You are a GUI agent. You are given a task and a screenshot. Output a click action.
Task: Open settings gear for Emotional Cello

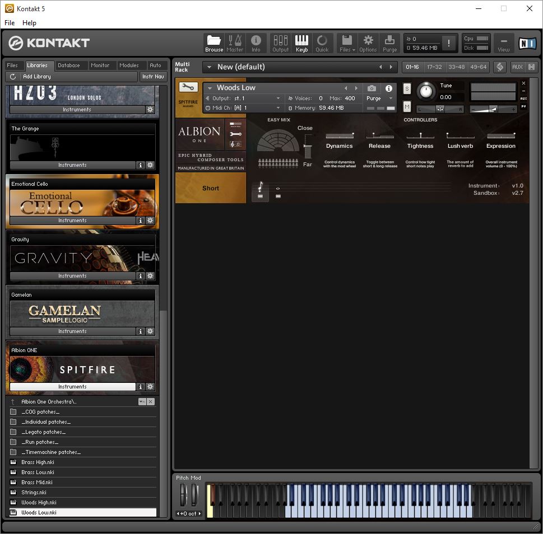[150, 221]
